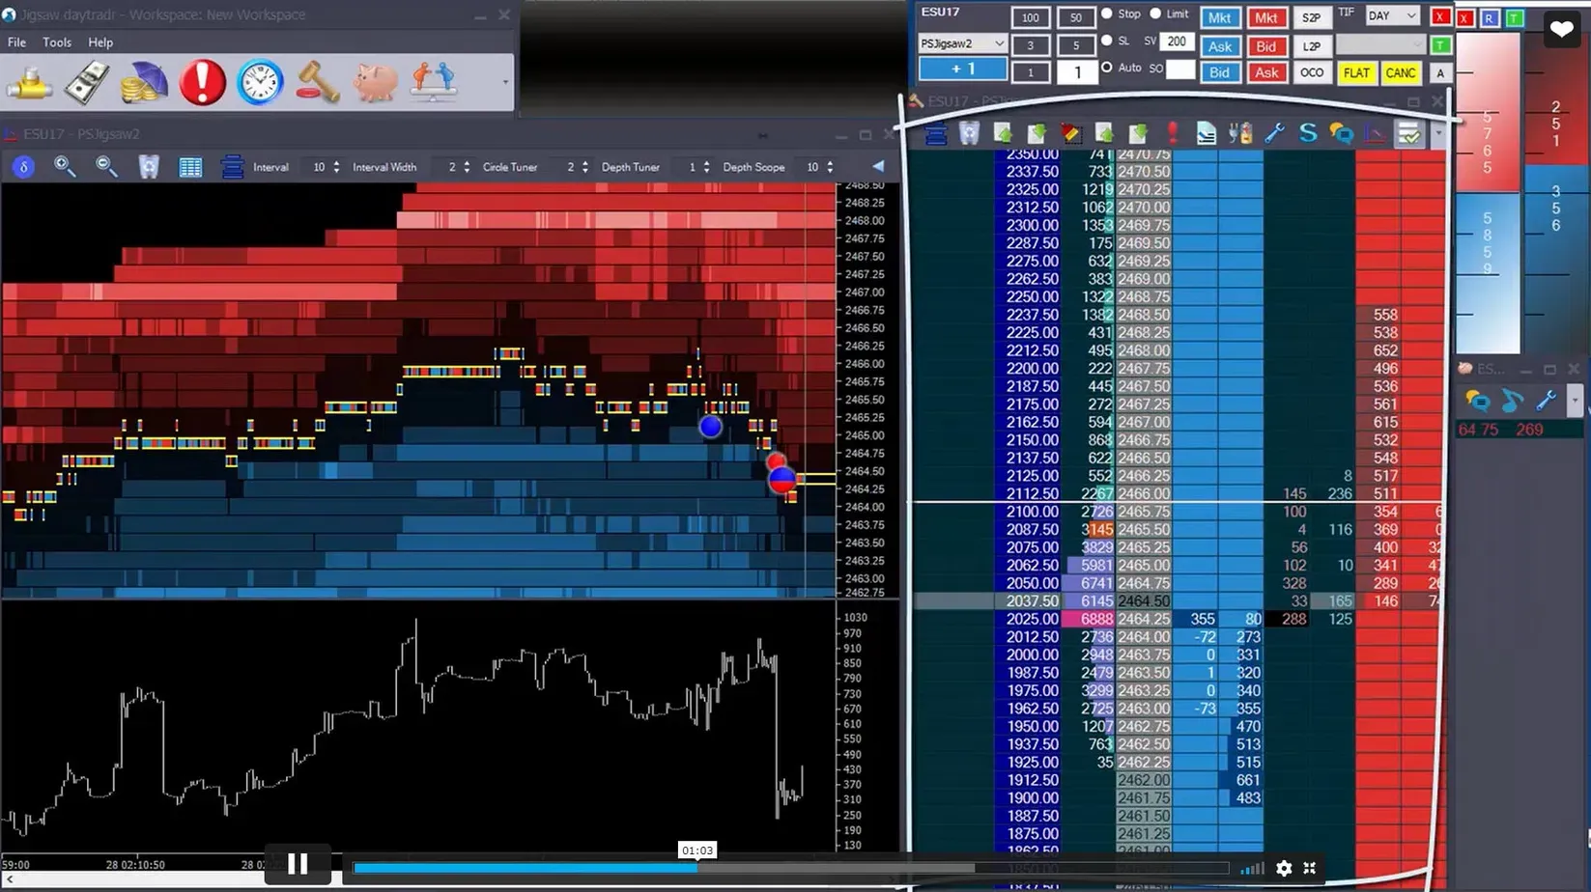
Task: Enable the Auto radio option
Action: (x=1107, y=68)
